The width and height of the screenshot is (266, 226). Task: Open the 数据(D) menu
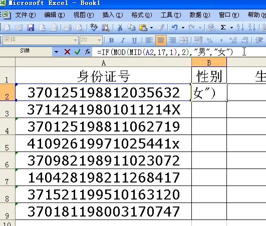(200, 15)
